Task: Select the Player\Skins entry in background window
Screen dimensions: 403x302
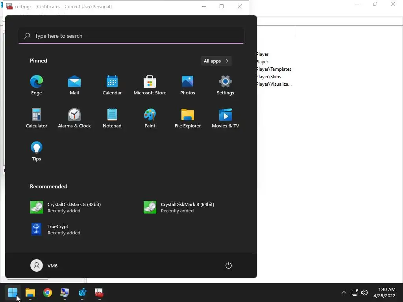Action: [269, 77]
